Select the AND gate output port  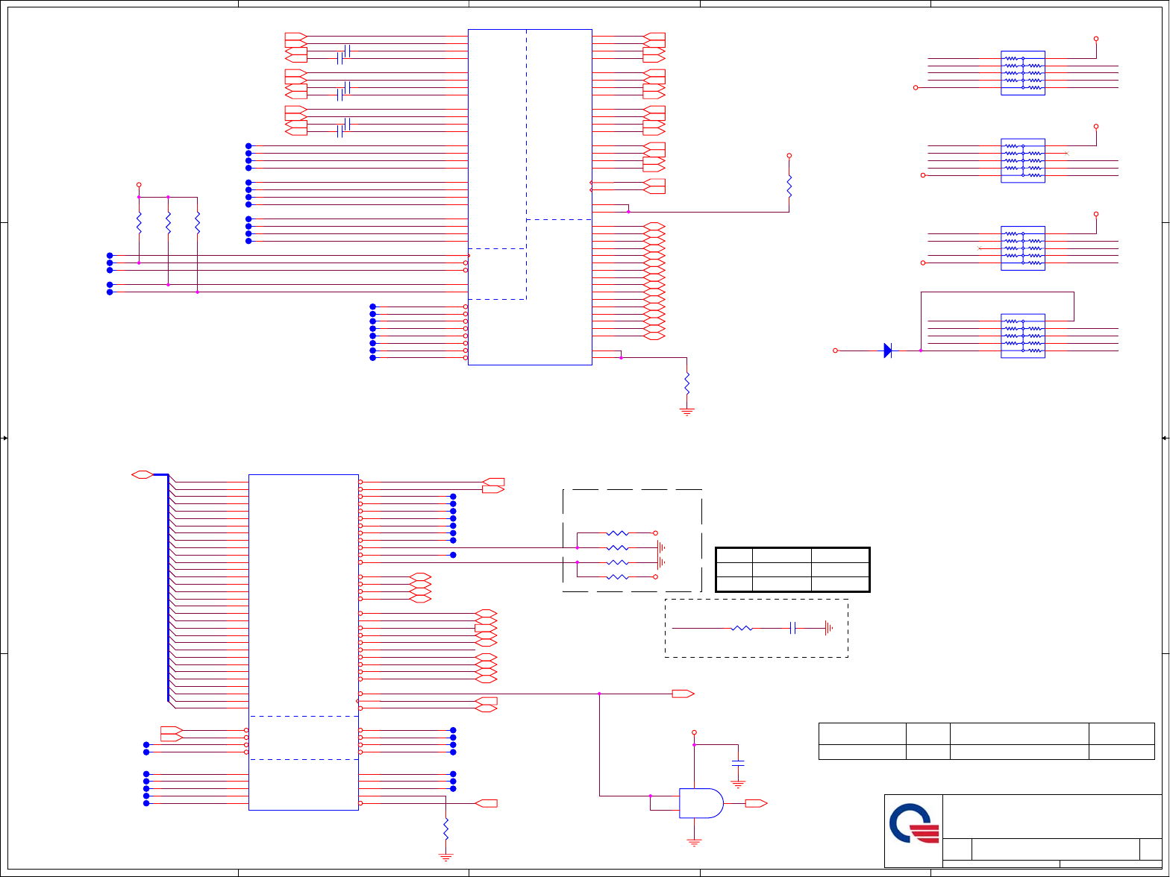pos(756,803)
